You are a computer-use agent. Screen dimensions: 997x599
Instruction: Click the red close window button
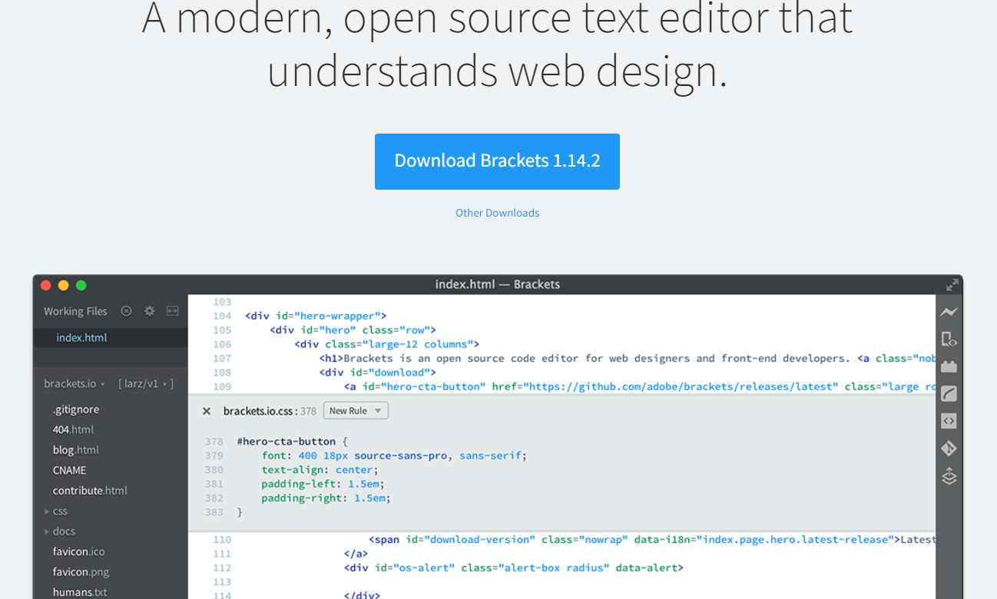tap(46, 285)
